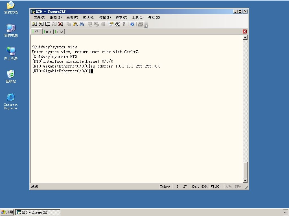Click the 我的电脑 desktop icon
Image resolution: width=289 pixels, height=216 pixels.
tap(11, 30)
